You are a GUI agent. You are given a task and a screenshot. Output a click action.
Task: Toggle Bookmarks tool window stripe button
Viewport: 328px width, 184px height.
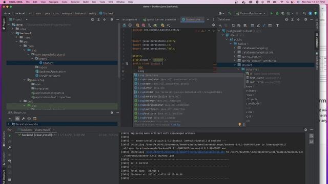[4, 139]
